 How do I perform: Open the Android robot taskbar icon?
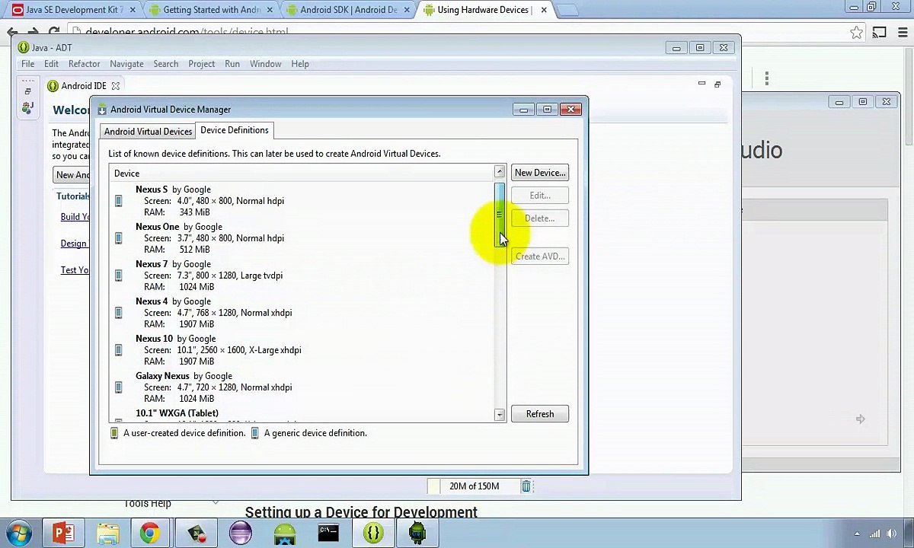417,533
